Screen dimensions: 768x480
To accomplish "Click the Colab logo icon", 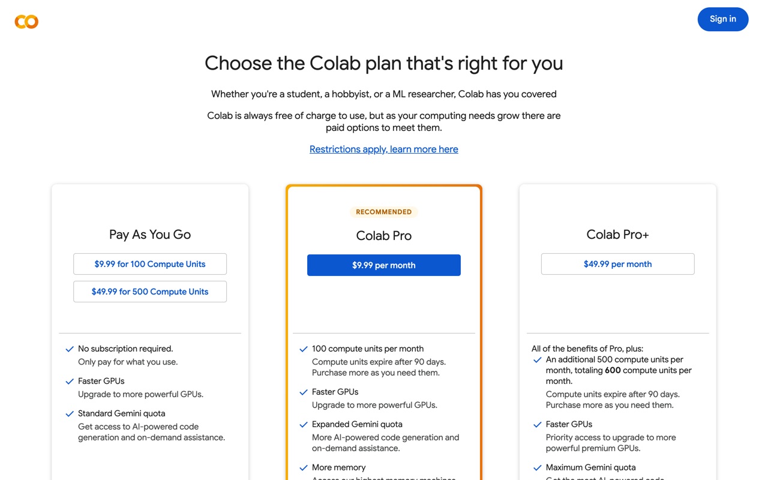I will (x=26, y=22).
